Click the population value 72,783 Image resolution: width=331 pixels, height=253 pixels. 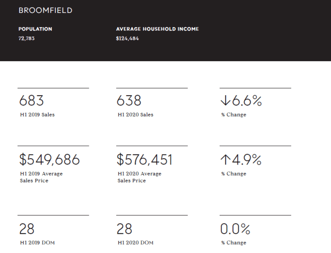[x=27, y=39]
